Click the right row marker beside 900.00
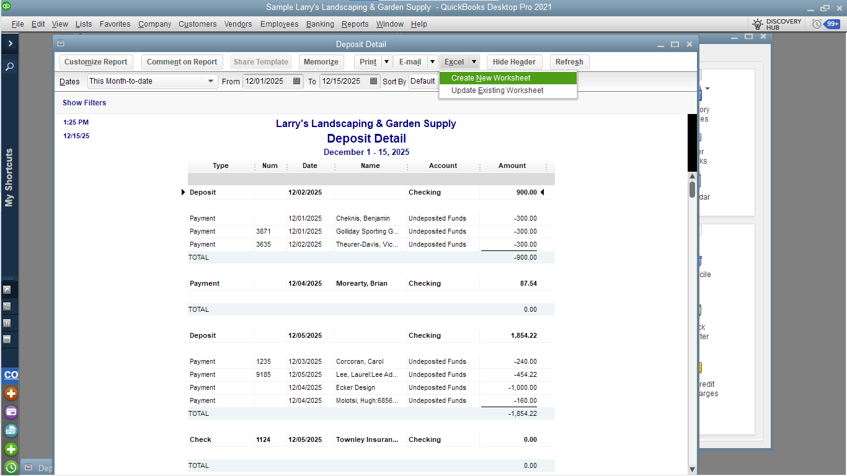 coord(542,192)
